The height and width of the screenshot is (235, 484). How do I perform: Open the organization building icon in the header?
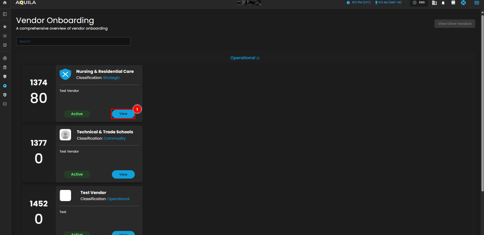(x=435, y=3)
